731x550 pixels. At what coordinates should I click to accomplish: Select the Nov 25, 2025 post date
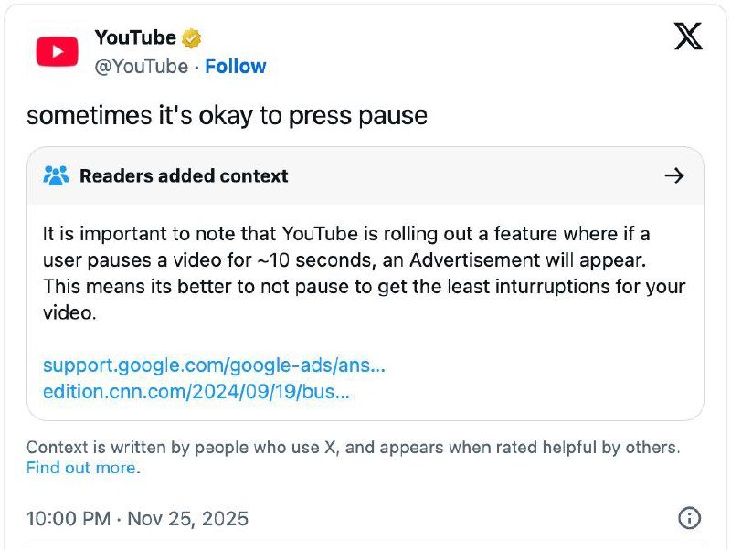[x=187, y=519]
